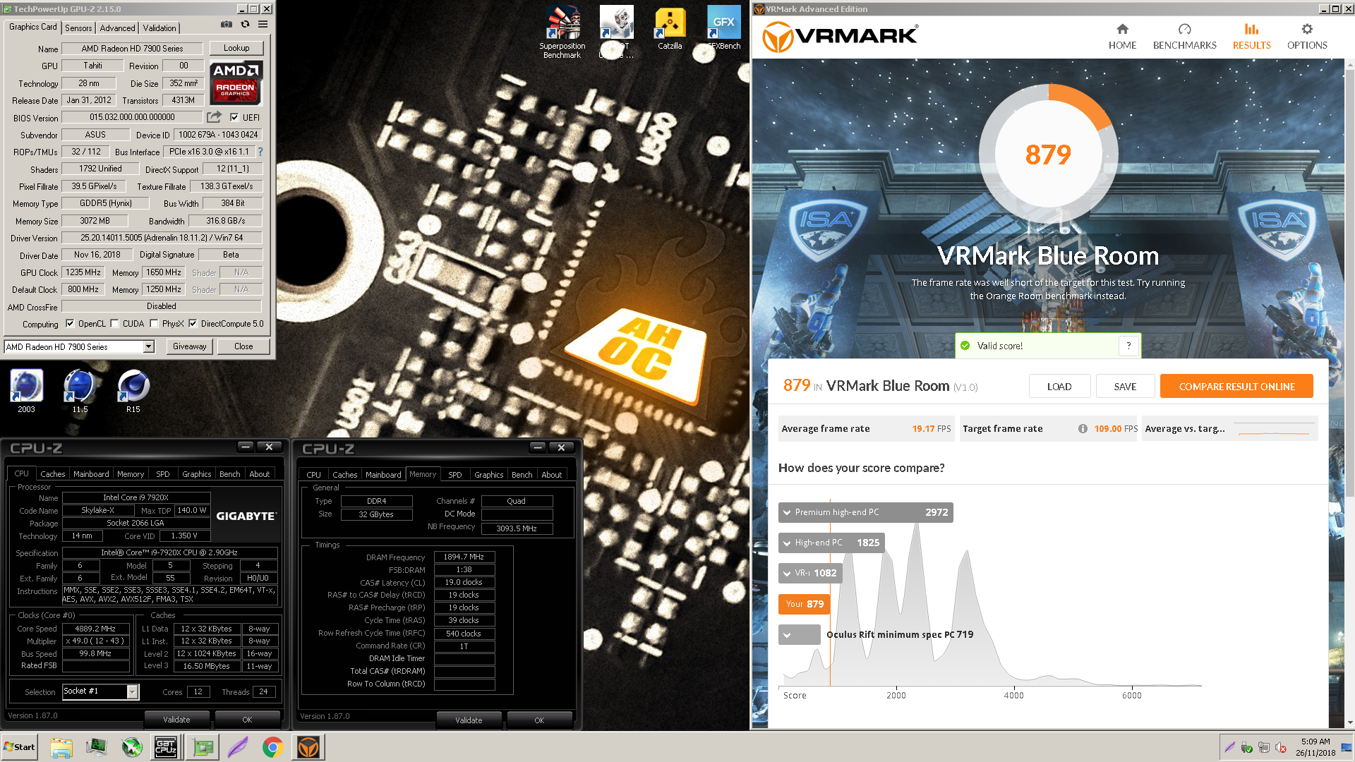Image resolution: width=1355 pixels, height=762 pixels.
Task: Open VRMark Benchmarks page
Action: click(x=1184, y=37)
